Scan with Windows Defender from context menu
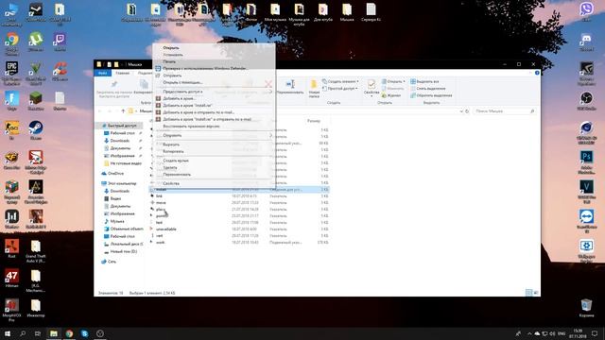The image size is (605, 340). click(205, 69)
